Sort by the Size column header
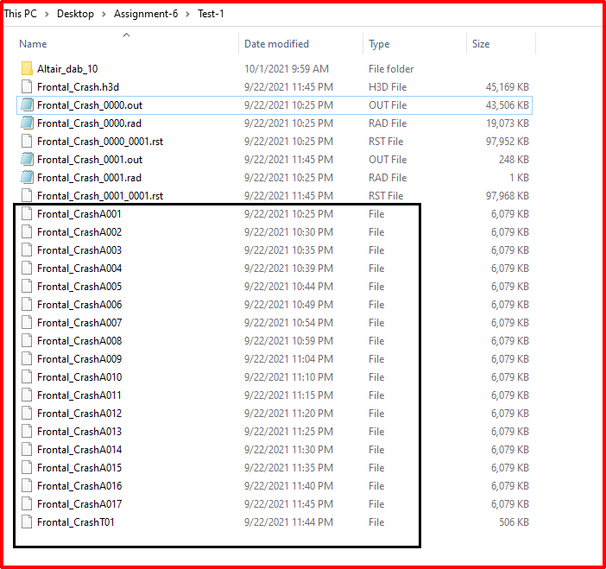This screenshot has height=569, width=606. click(481, 44)
